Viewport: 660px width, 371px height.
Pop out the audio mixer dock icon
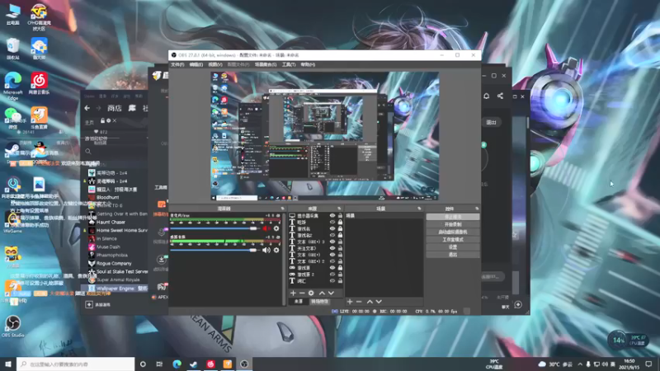(x=282, y=209)
